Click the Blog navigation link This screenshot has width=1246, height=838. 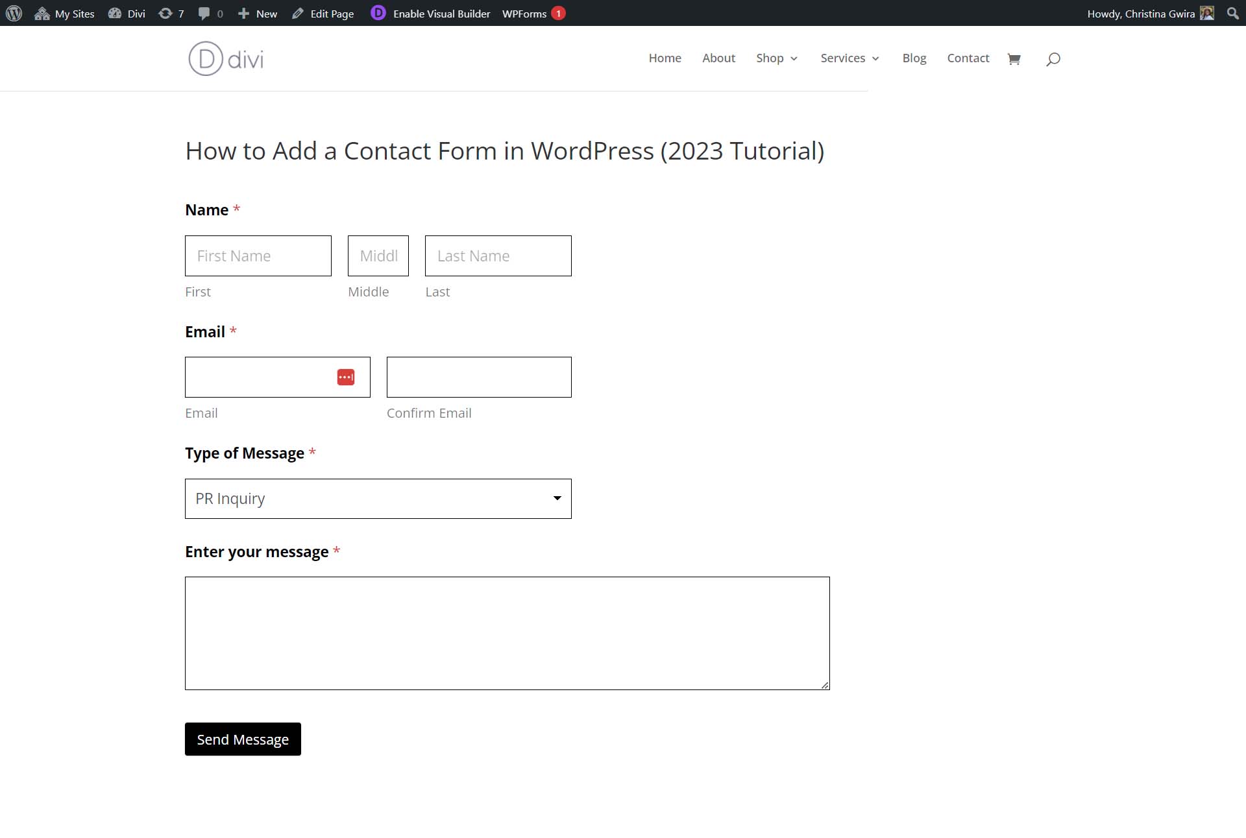click(x=914, y=57)
